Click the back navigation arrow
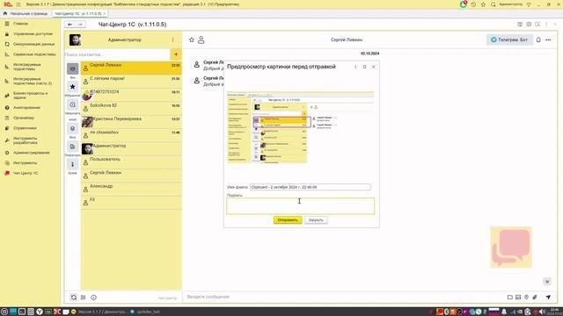Image resolution: width=563 pixels, height=316 pixels. [70, 25]
